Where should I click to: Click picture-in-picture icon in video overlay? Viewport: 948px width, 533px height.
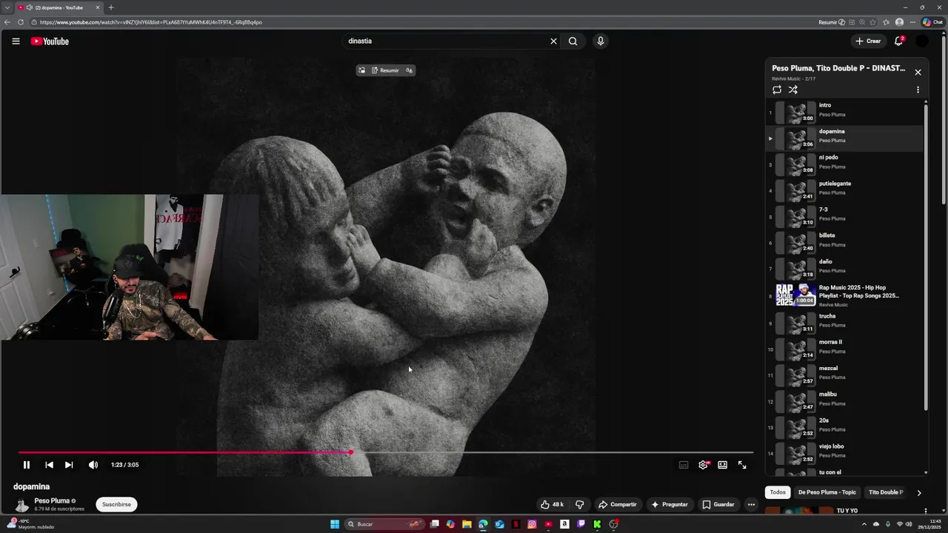click(361, 70)
